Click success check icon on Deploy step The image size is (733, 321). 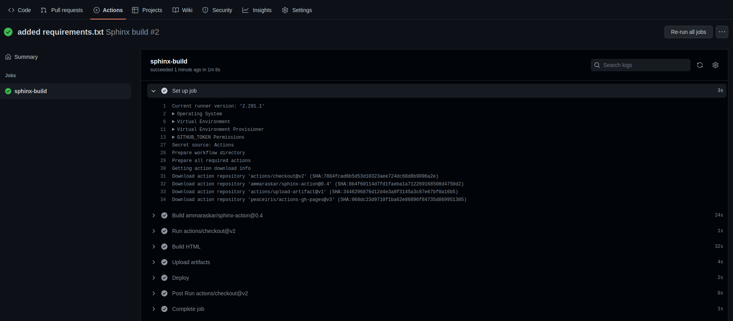164,278
